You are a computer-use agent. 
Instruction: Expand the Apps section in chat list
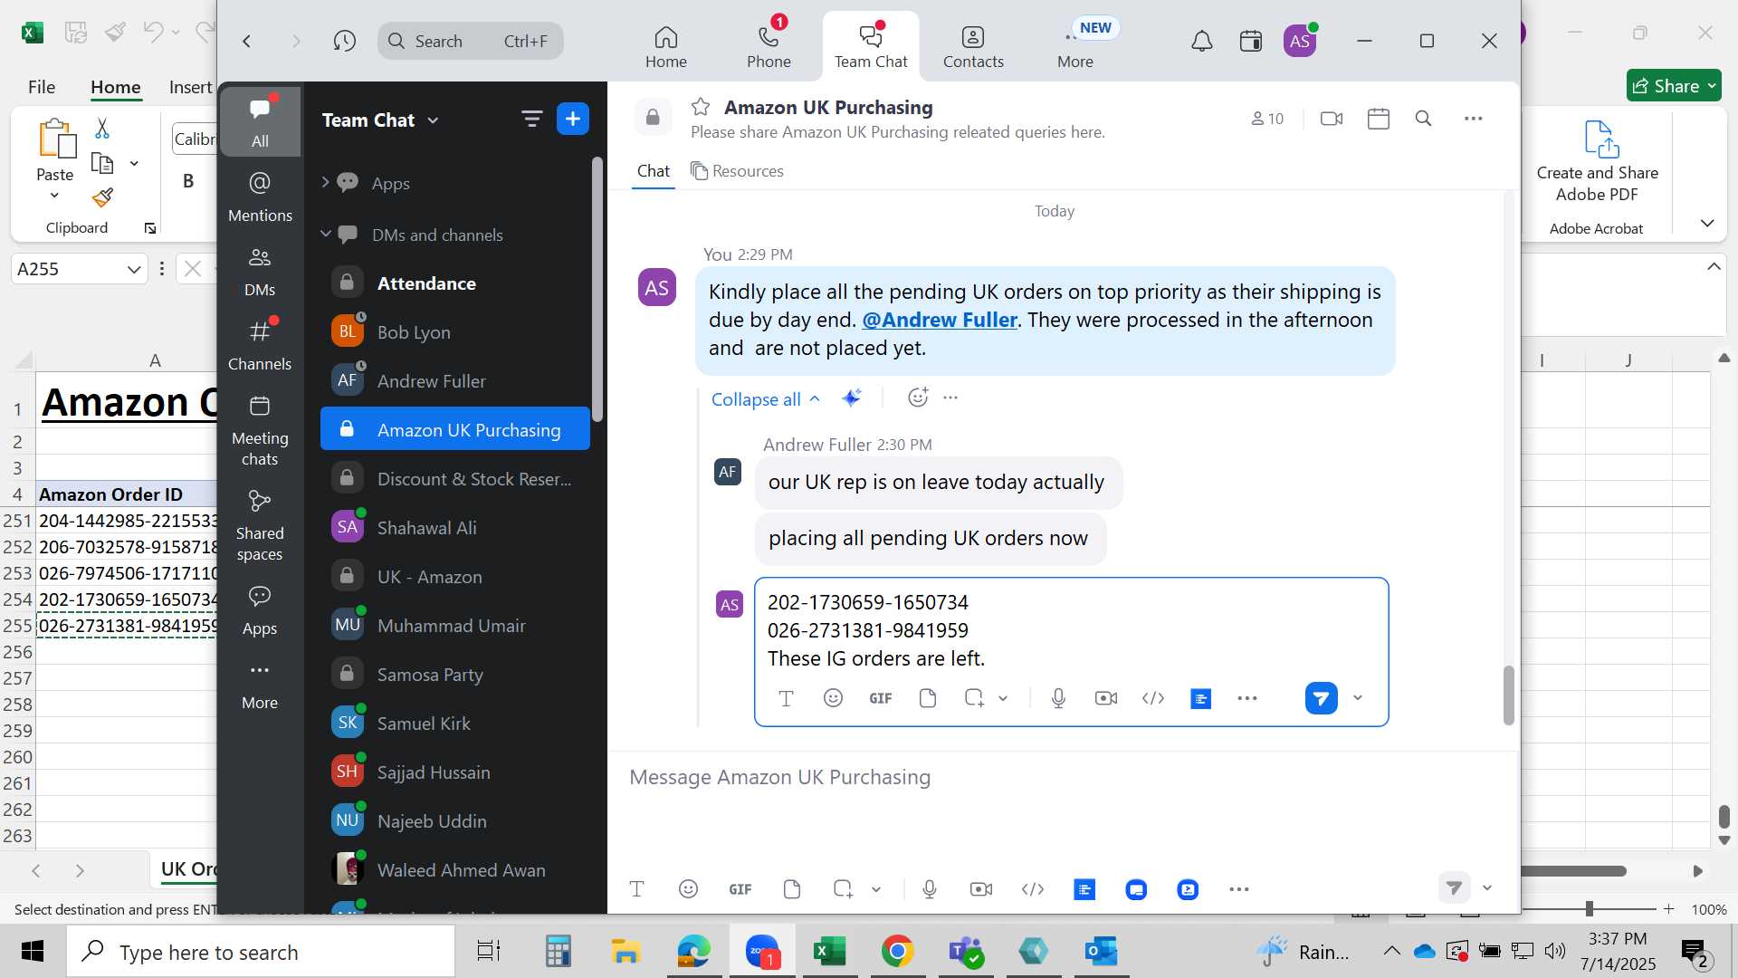[x=325, y=183]
